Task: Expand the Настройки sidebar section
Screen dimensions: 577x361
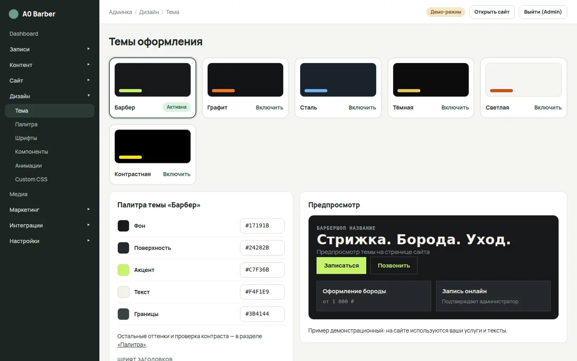Action: (49, 241)
